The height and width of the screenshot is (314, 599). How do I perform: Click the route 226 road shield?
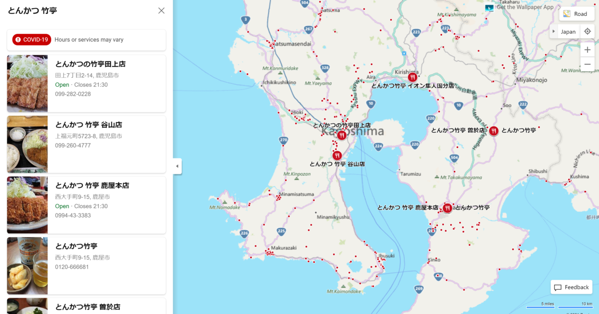point(244,233)
